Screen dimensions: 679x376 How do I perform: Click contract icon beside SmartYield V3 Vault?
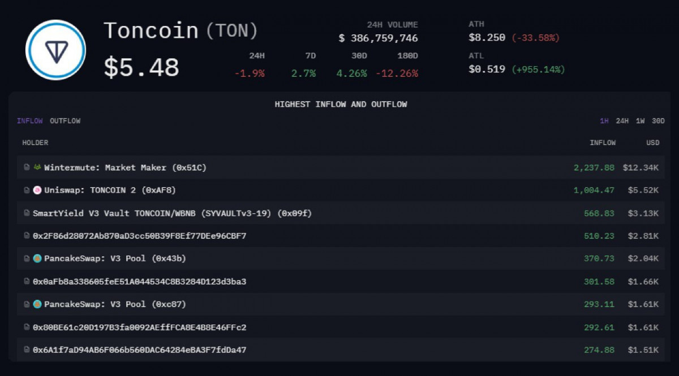pyautogui.click(x=27, y=213)
